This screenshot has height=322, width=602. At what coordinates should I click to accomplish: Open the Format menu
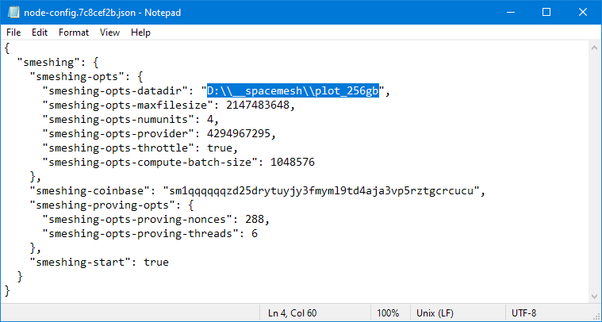(x=74, y=33)
